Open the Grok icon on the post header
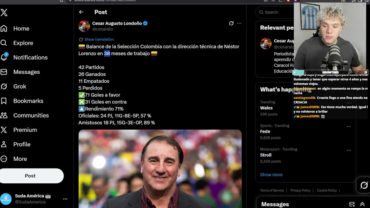This screenshot has width=370, height=208. tap(231, 23)
